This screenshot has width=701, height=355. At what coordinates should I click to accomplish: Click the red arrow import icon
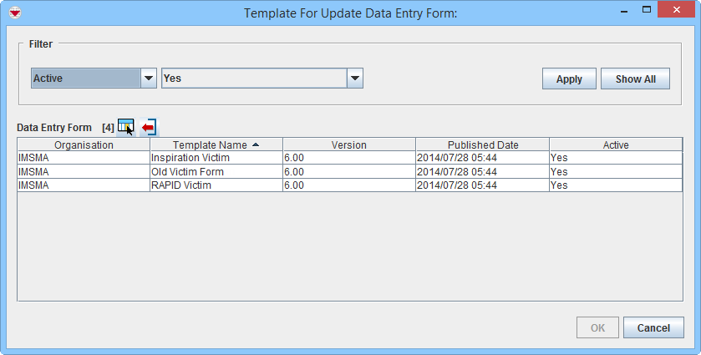tap(149, 127)
